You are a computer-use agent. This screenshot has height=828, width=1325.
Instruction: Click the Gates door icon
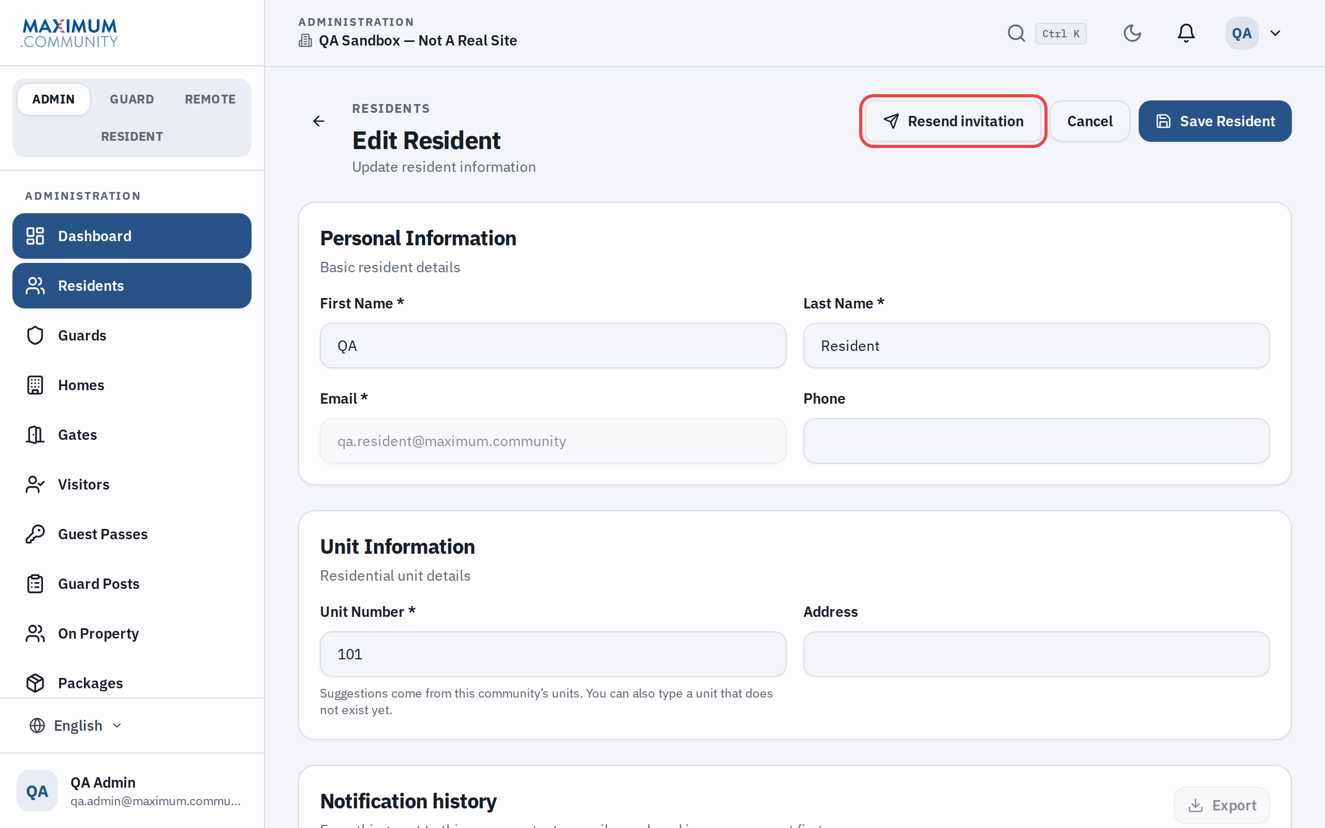click(x=35, y=435)
